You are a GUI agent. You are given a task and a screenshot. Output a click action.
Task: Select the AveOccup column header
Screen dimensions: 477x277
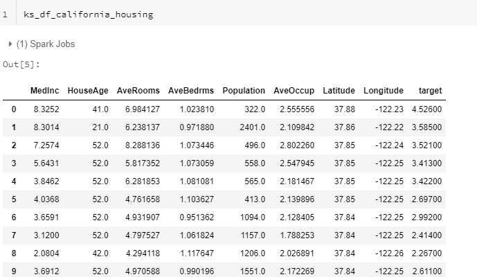294,91
